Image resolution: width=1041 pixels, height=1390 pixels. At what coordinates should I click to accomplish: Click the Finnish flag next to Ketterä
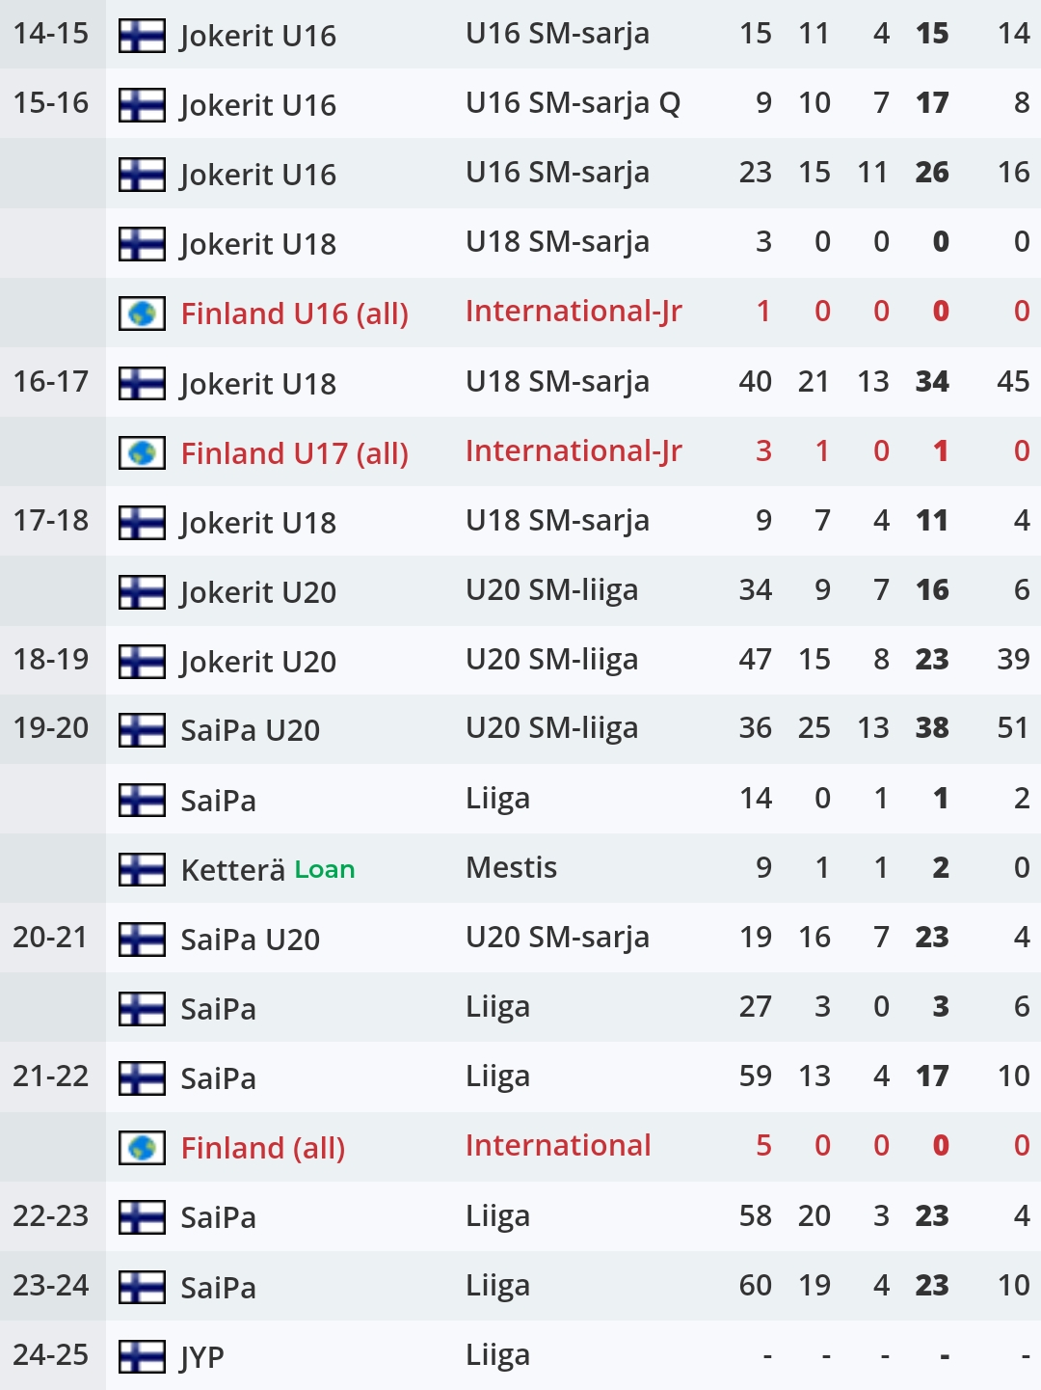142,869
